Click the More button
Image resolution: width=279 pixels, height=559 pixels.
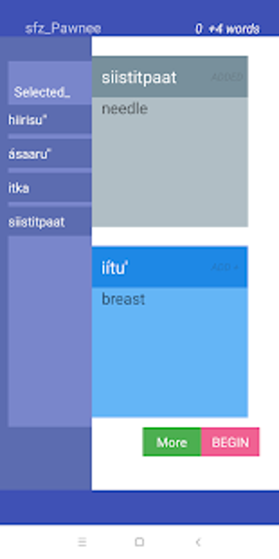pos(172,442)
